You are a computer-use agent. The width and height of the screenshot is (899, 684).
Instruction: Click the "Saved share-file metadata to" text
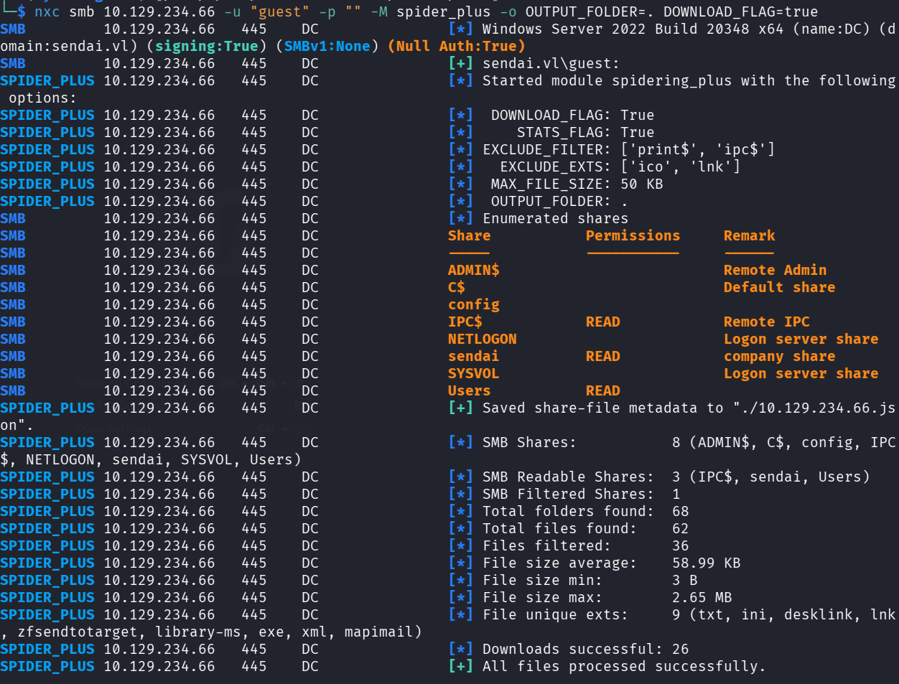(x=603, y=408)
